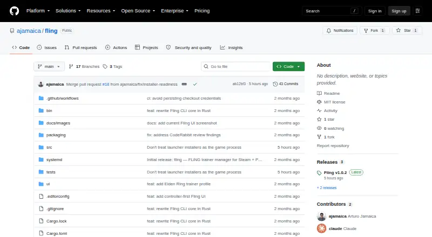Image resolution: width=432 pixels, height=237 pixels.
Task: Click the green commit status checkmark
Action: coord(195,84)
